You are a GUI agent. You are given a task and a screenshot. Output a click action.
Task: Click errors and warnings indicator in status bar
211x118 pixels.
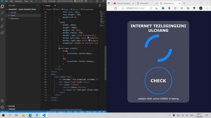tap(5, 112)
